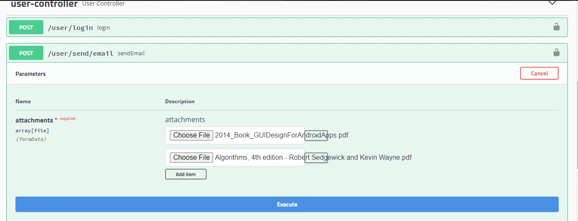This screenshot has height=221, width=578.
Task: Click the small box after second file input
Action: [x=316, y=158]
